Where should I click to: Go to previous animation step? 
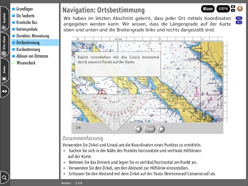[x=138, y=129]
